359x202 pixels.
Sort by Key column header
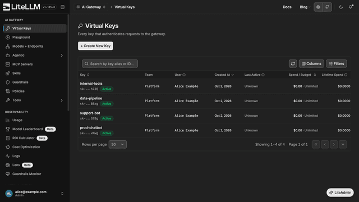[x=85, y=75]
